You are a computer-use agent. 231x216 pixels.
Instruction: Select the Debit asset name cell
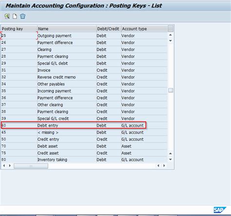[x=67, y=146]
